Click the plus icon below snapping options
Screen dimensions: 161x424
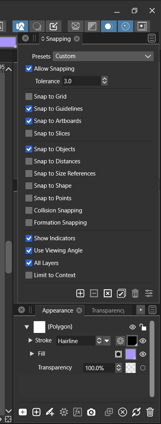[x=80, y=293]
